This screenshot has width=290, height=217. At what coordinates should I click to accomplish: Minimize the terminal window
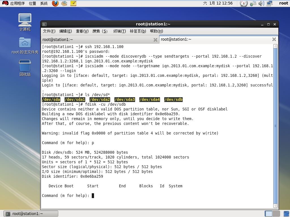262,24
